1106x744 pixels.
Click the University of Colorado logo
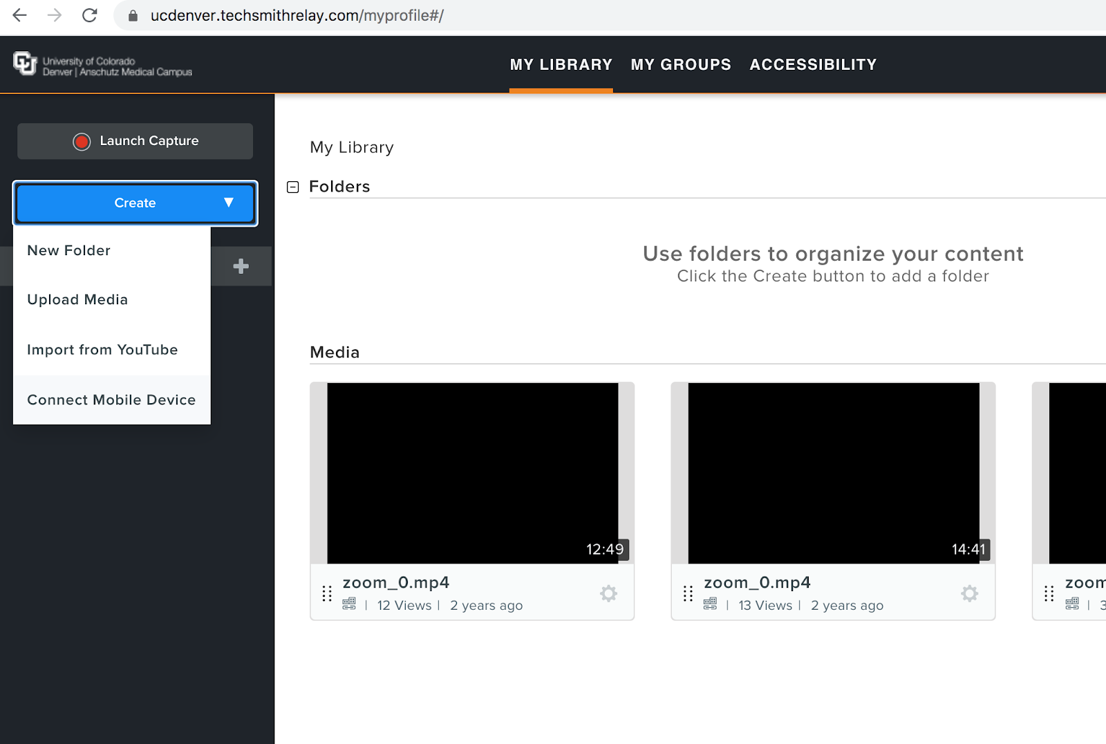[102, 65]
